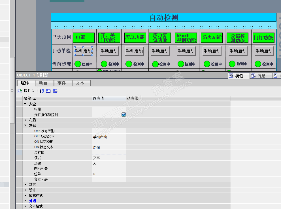281x209 pixels.
Task: Select the 门灯功能 green indicator
Action: [263, 38]
